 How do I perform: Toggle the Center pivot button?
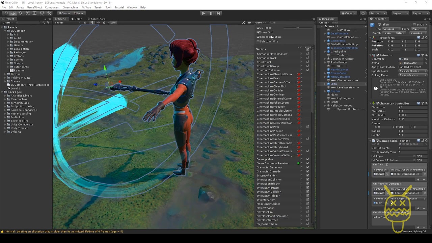64,13
